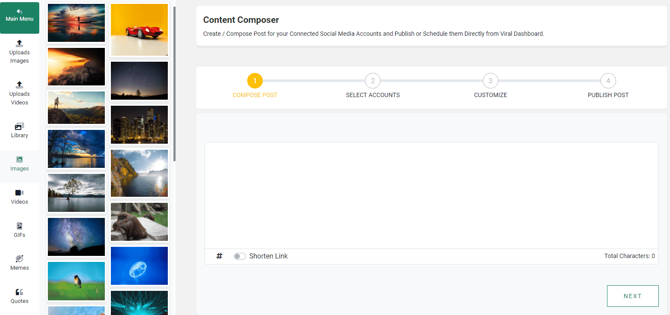Open the Memes section
The image size is (670, 315).
point(19,263)
